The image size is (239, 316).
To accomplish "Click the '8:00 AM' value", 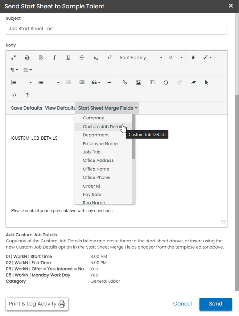I will tap(99, 257).
